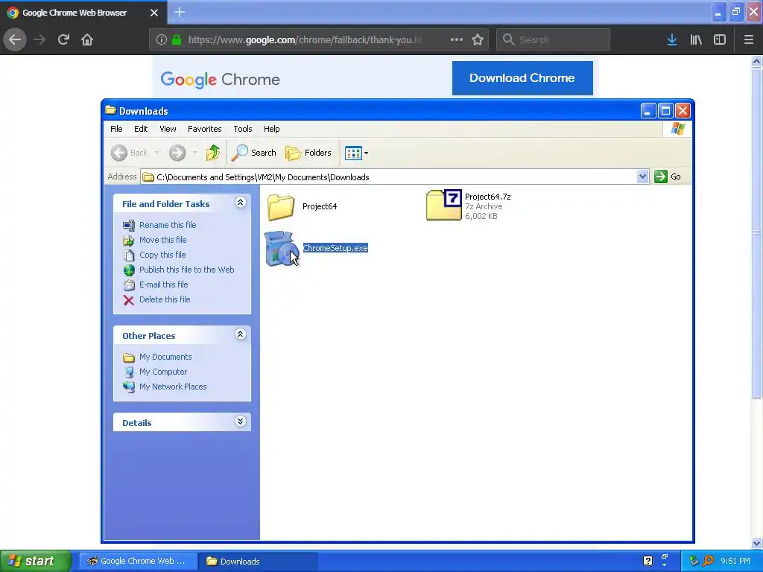Open the Views dropdown button
Screen dimensions: 763x572
point(357,153)
